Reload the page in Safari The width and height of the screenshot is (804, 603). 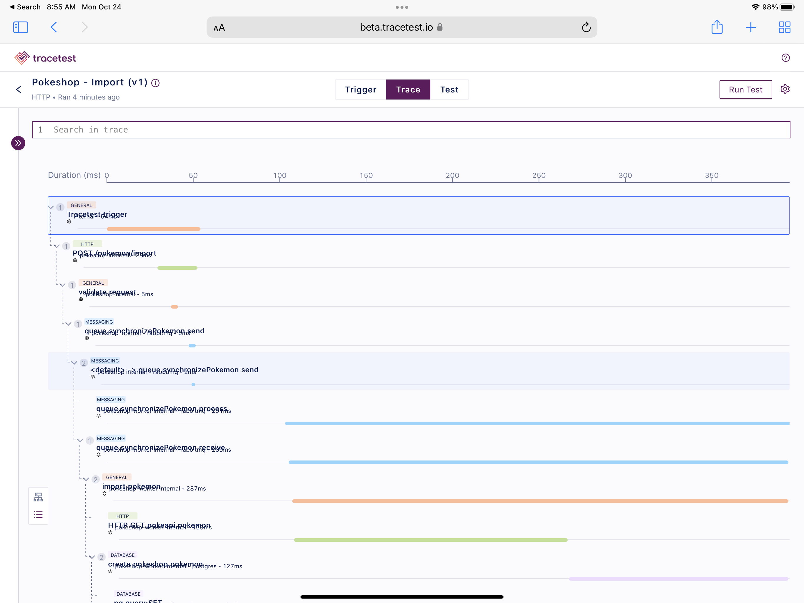(x=586, y=27)
